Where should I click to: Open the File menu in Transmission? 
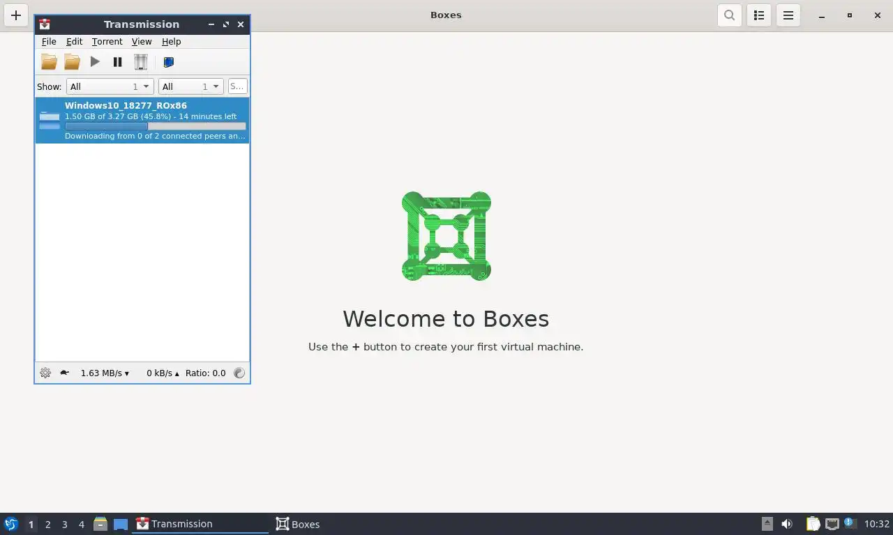(x=49, y=42)
